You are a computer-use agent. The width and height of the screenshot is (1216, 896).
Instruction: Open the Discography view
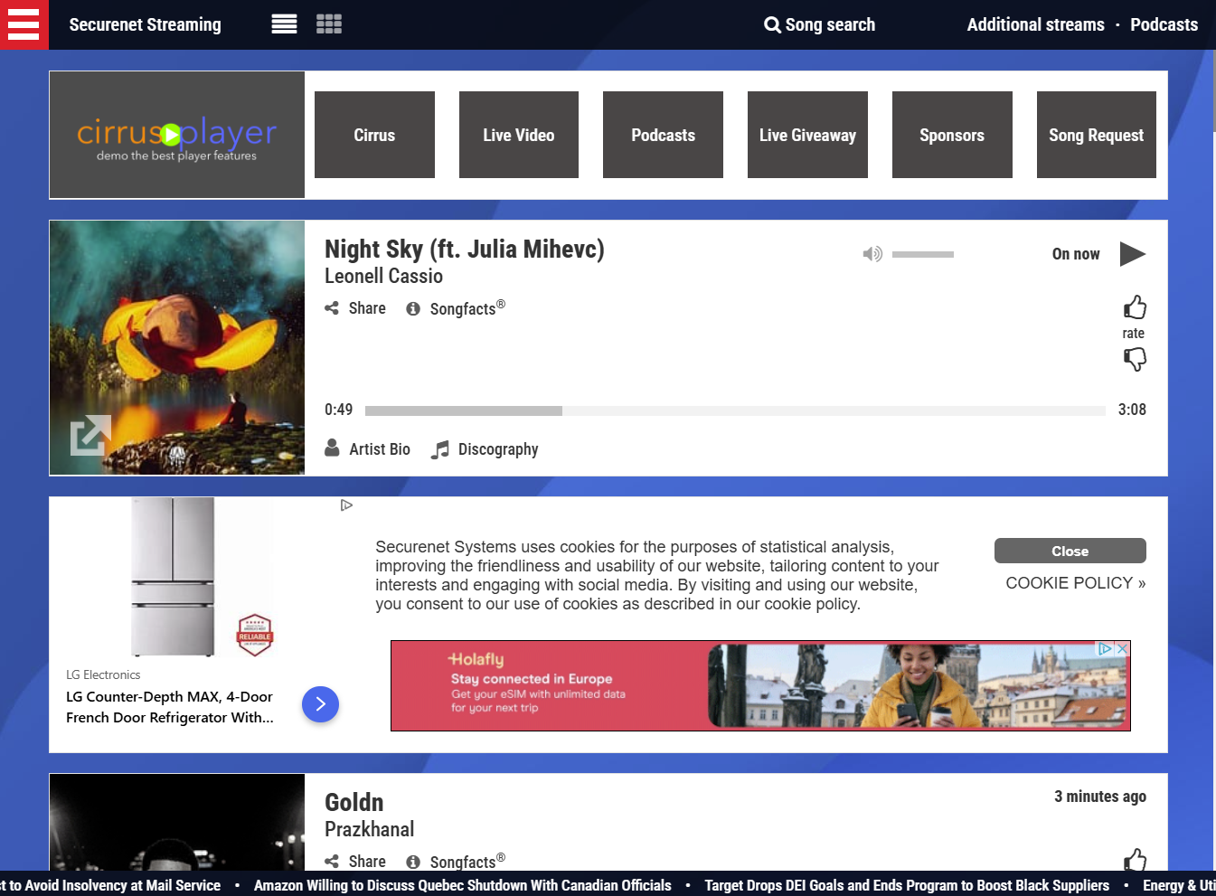[485, 448]
